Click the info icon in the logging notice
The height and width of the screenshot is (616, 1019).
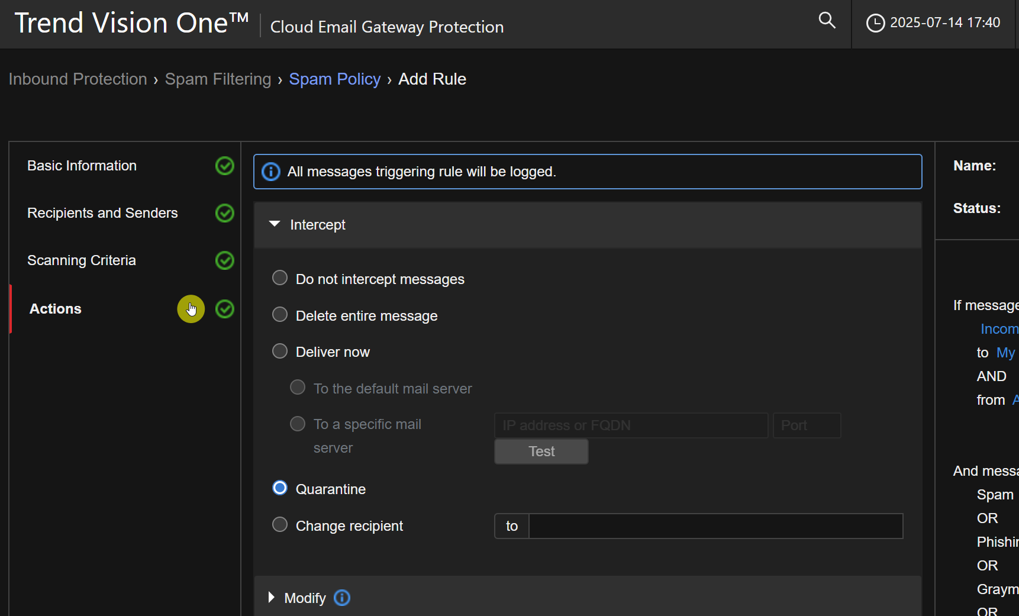point(271,172)
